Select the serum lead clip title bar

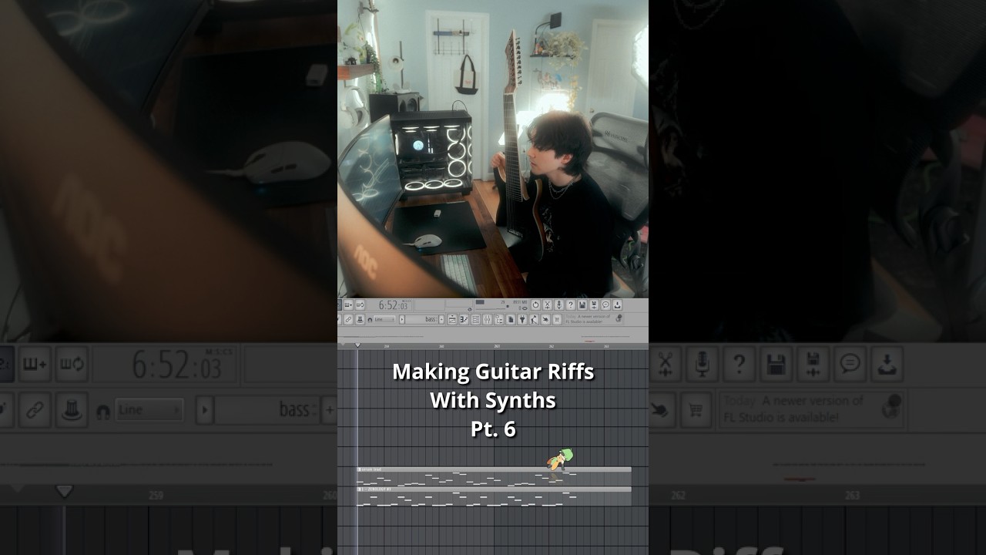point(494,469)
